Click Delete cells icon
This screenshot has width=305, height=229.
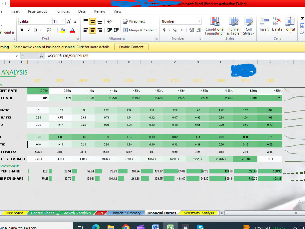click(x=277, y=21)
